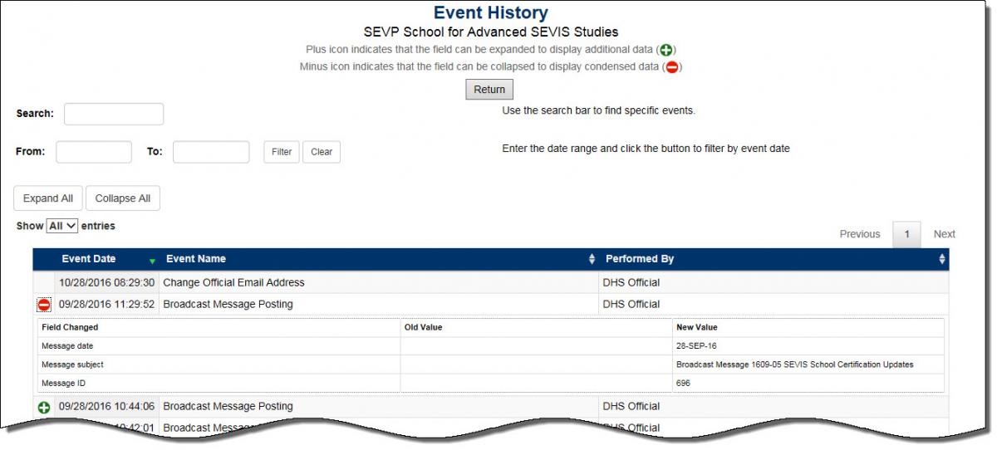Go to Next page
The height and width of the screenshot is (450, 997).
[945, 234]
